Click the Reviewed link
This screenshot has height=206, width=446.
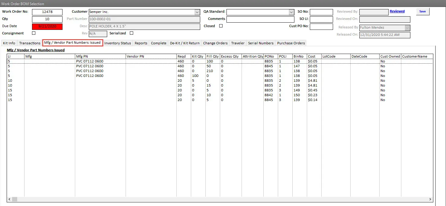397,11
